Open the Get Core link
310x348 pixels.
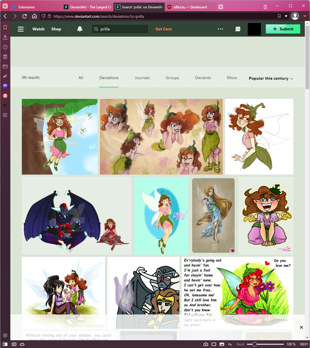[x=164, y=29]
